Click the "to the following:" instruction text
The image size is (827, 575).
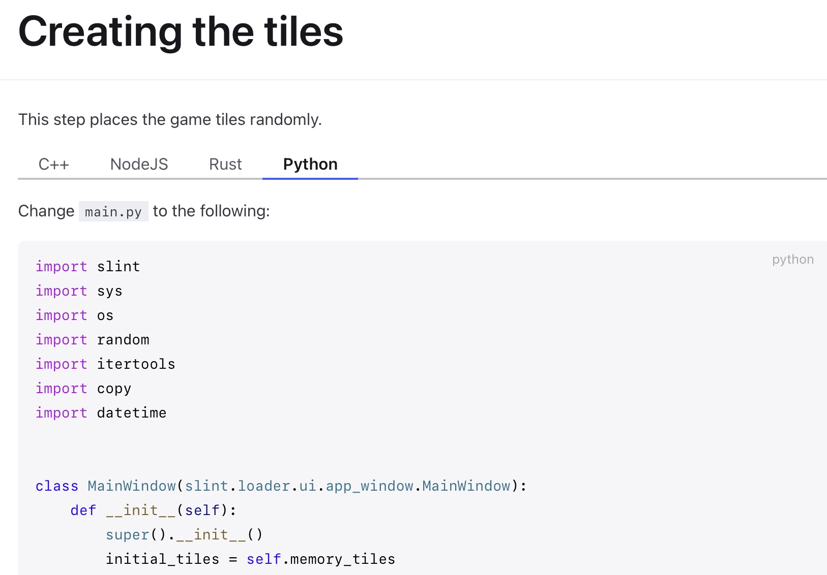click(211, 211)
